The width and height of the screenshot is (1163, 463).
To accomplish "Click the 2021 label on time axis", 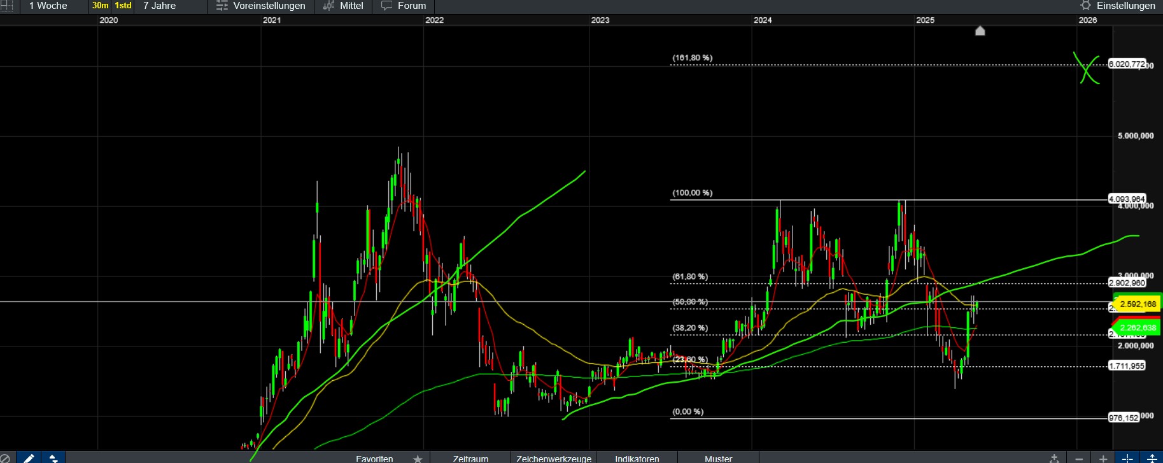I will pyautogui.click(x=272, y=20).
